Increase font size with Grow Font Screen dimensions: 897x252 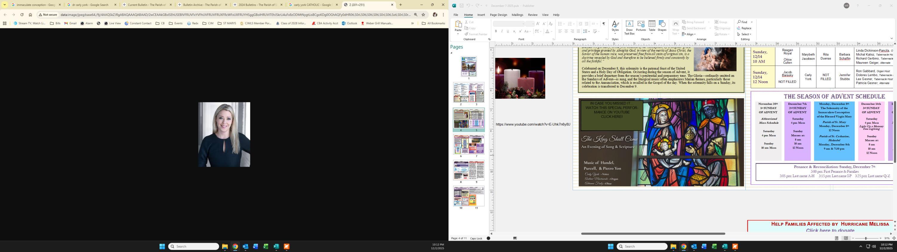(x=538, y=24)
